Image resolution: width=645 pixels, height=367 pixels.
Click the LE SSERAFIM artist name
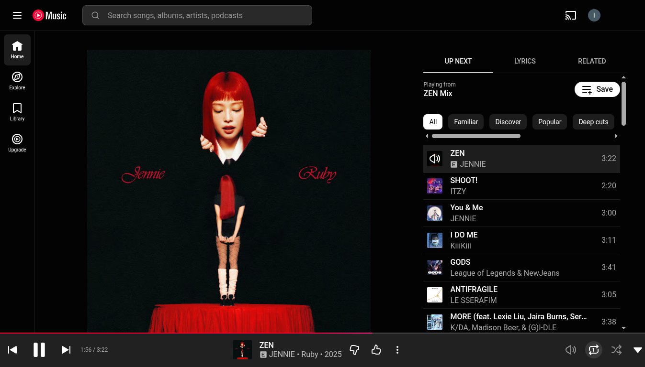[x=474, y=300]
